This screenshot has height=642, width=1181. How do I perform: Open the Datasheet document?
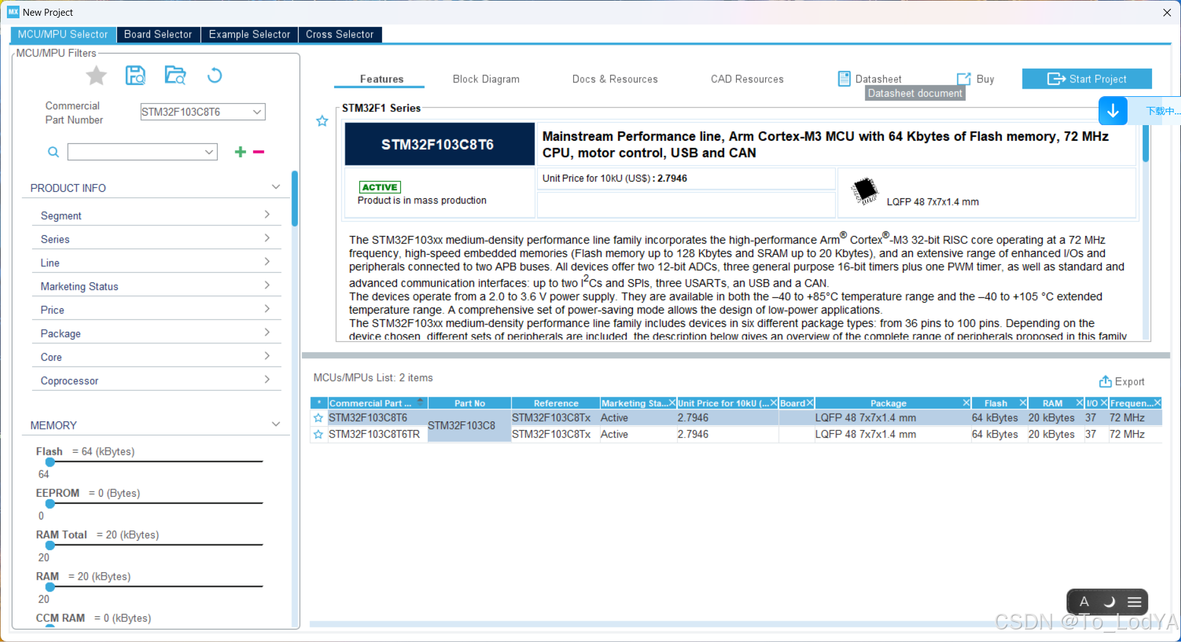pos(870,79)
